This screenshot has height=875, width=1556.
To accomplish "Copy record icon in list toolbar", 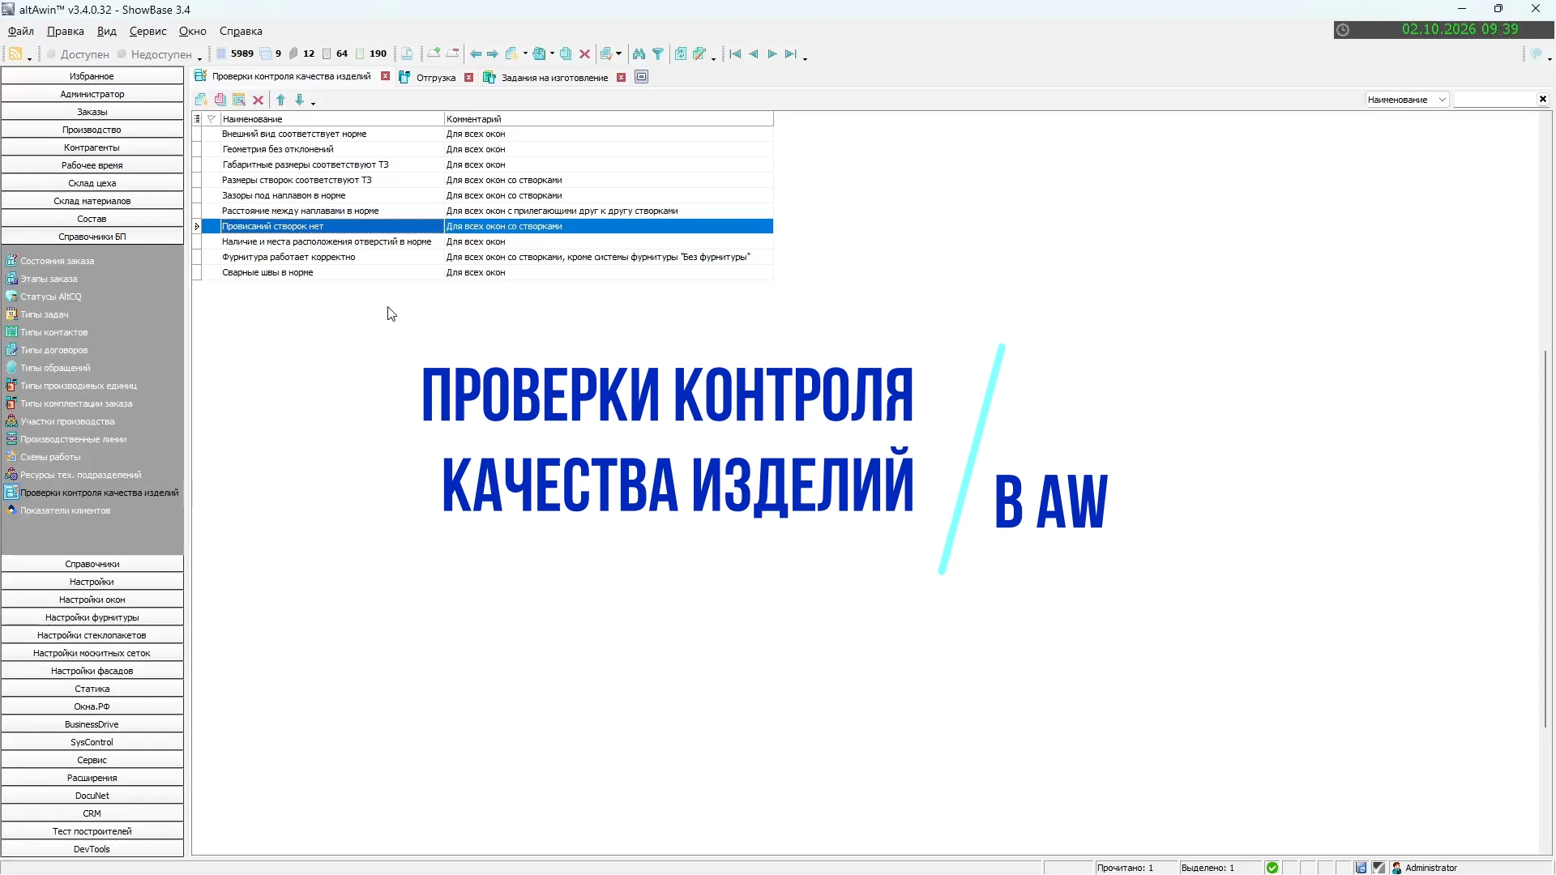I will [220, 100].
